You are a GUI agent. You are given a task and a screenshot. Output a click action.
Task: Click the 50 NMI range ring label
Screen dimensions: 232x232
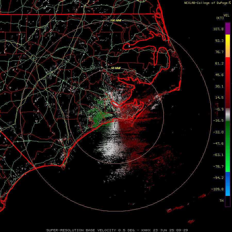coord(116,68)
